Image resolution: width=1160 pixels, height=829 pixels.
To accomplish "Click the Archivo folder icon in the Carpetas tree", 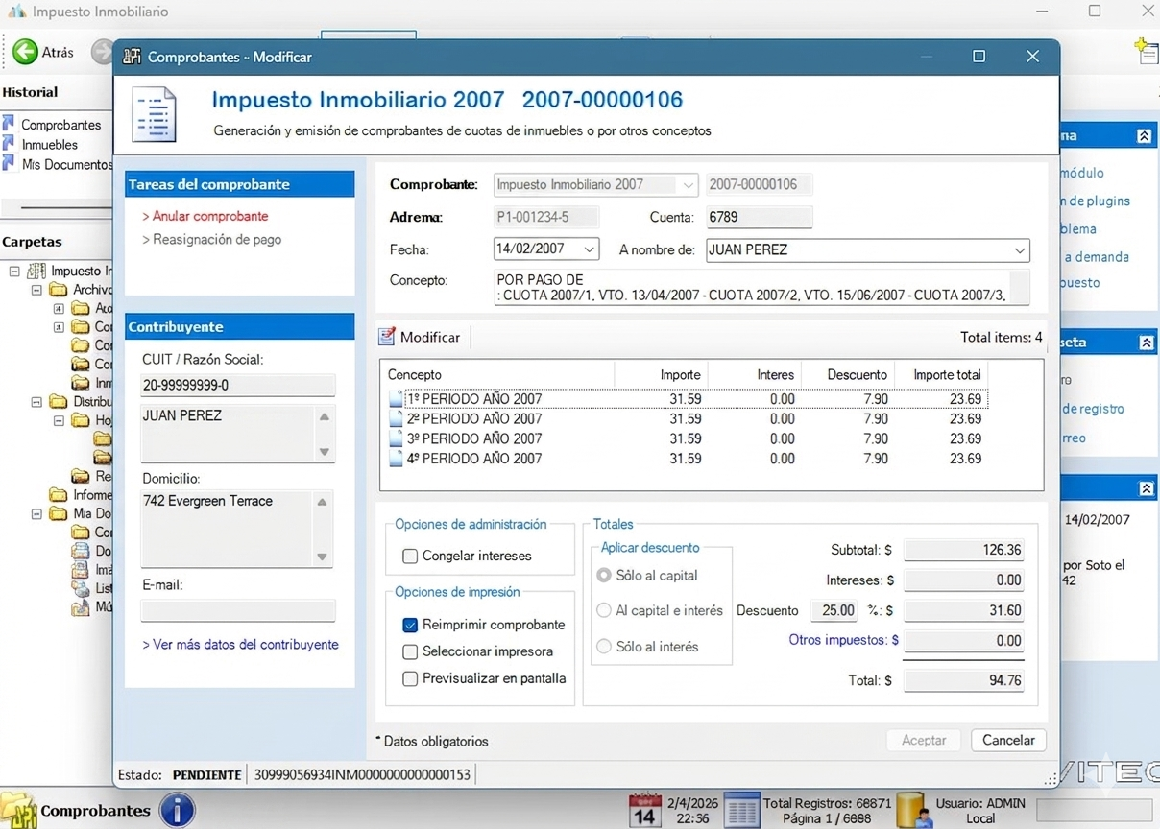I will point(59,289).
